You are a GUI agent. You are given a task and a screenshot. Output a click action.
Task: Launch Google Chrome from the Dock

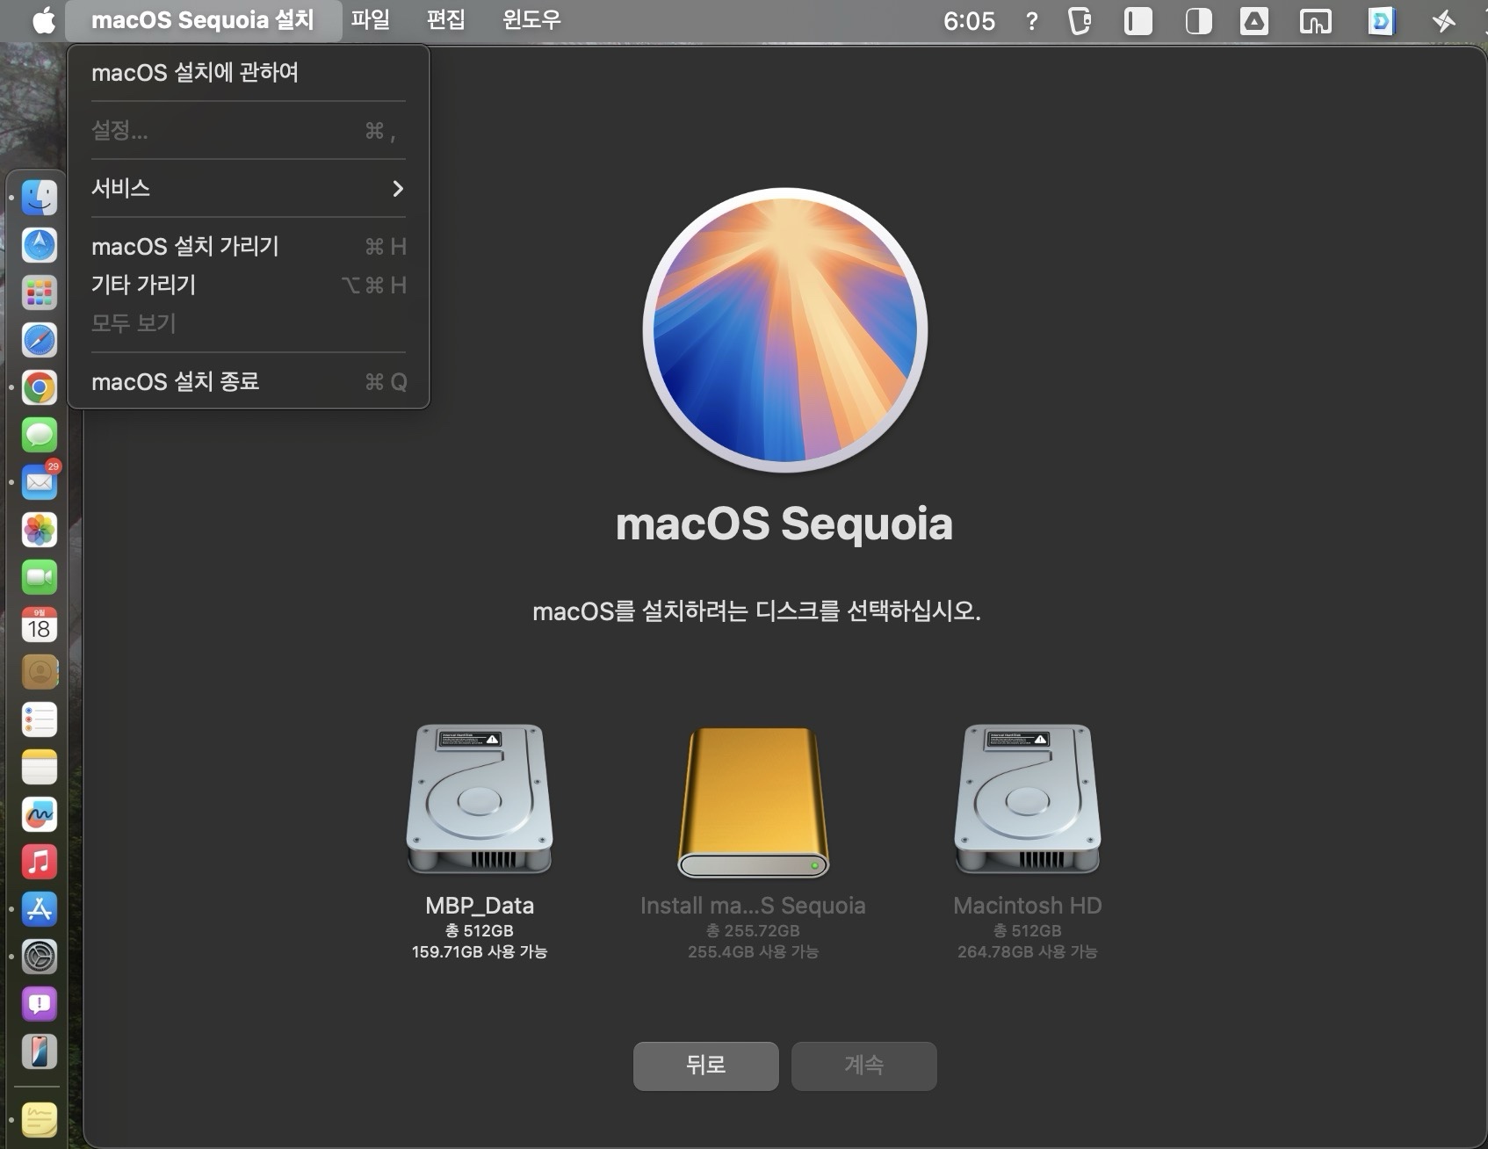click(40, 387)
